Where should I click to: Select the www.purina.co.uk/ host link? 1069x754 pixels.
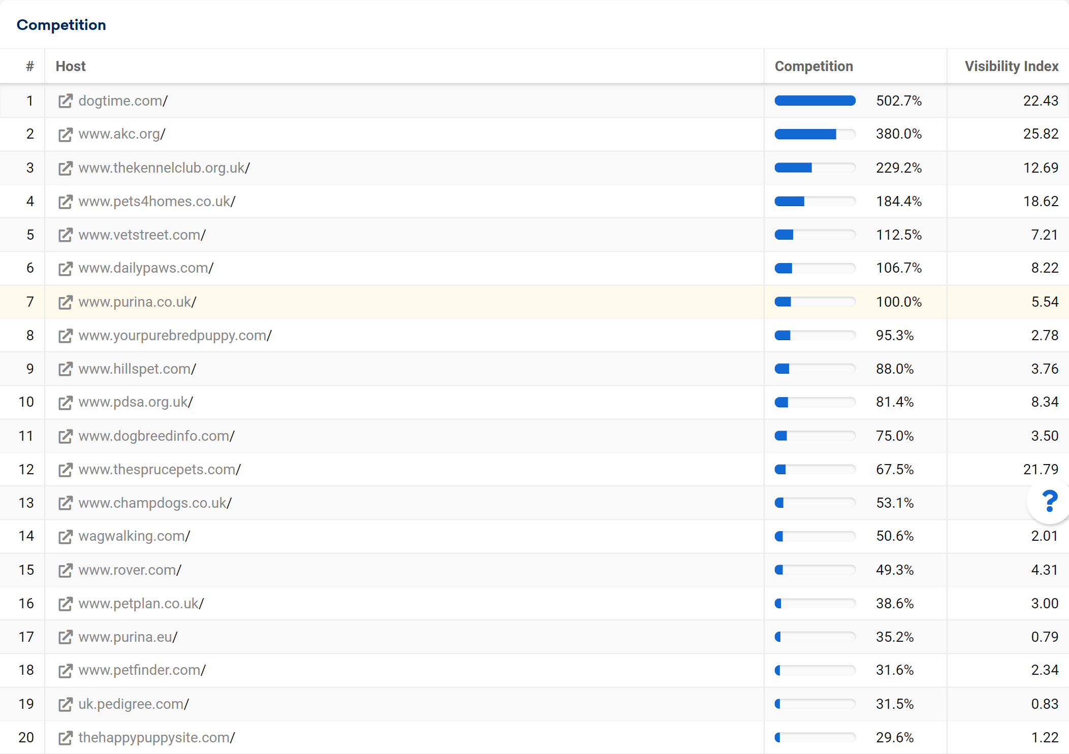[x=137, y=302]
